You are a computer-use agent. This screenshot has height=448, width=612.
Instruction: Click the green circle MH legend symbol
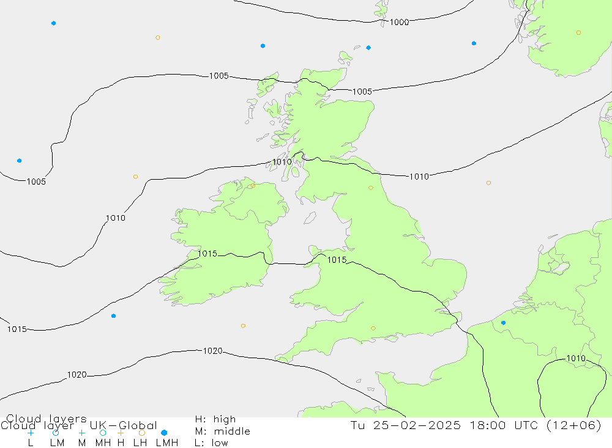(x=103, y=433)
